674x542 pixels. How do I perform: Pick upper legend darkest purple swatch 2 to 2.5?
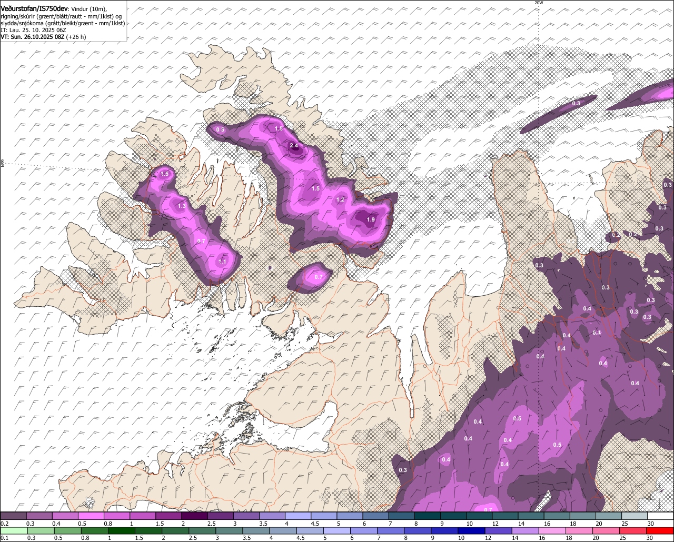point(194,516)
